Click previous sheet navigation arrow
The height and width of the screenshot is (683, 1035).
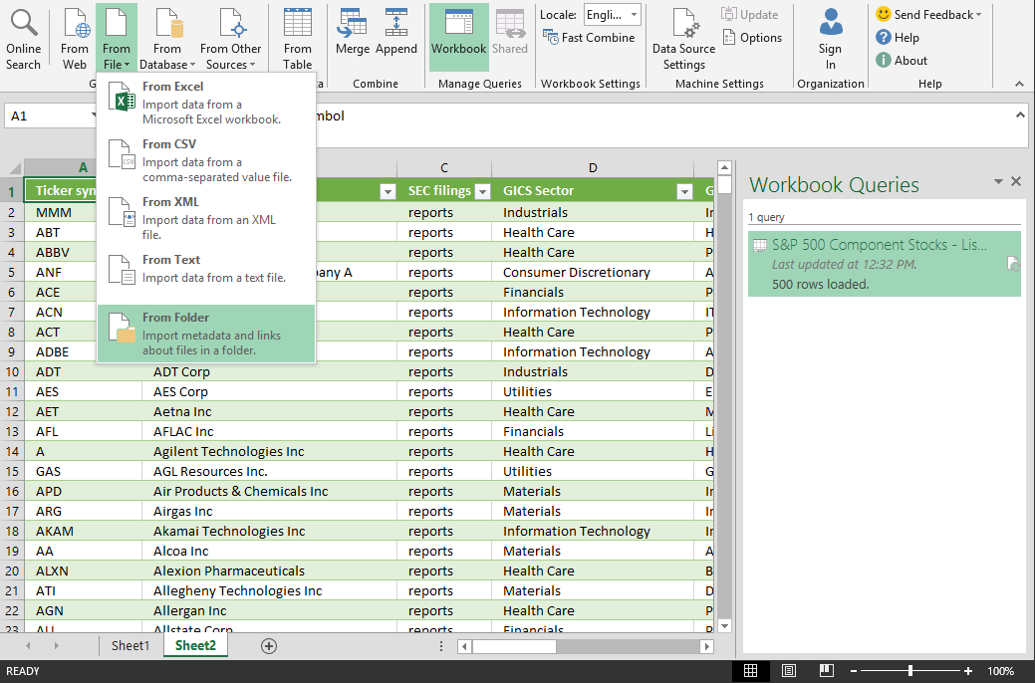pyautogui.click(x=28, y=645)
